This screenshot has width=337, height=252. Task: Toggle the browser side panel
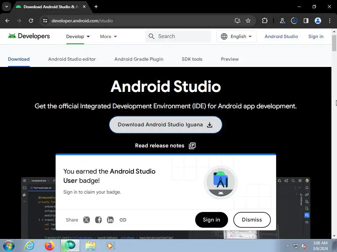tap(306, 21)
